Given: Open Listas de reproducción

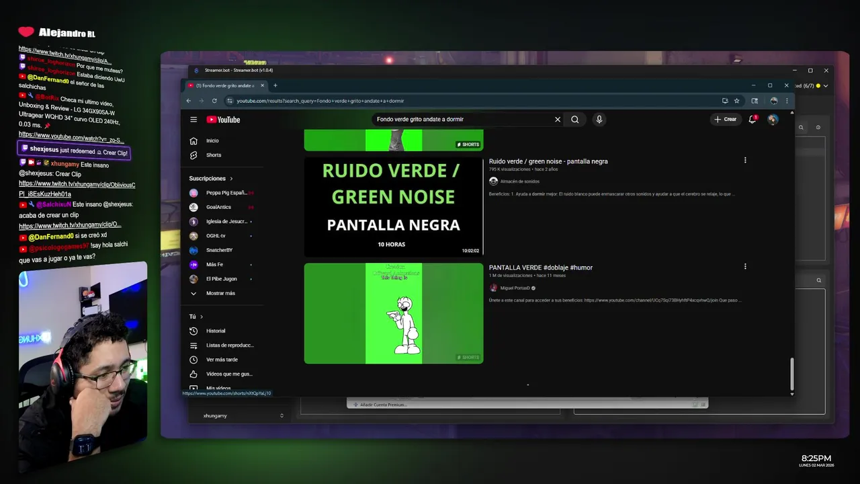Looking at the screenshot, I should (x=222, y=345).
